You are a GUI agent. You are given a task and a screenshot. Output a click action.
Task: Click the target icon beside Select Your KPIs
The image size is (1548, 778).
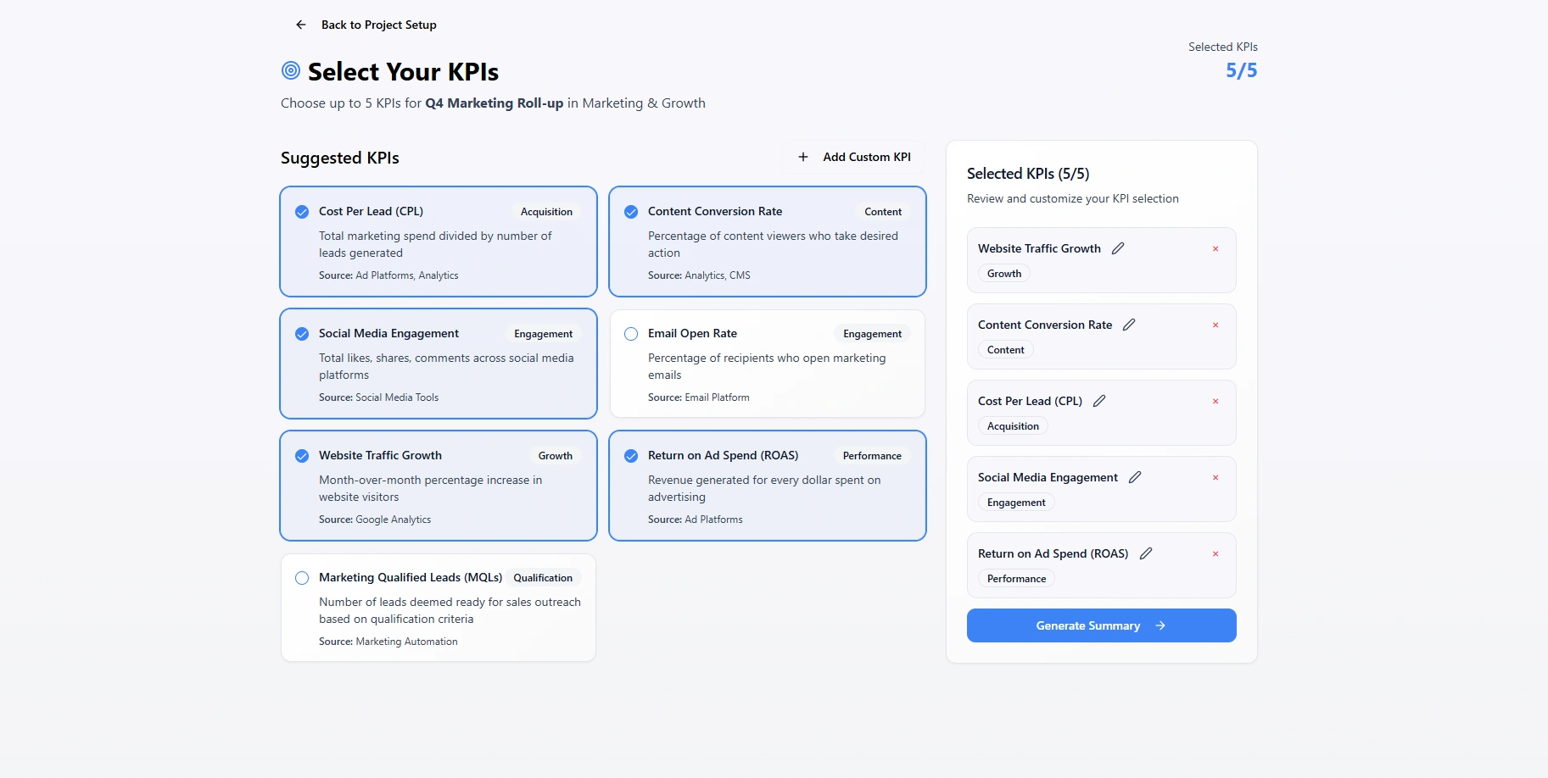tap(291, 70)
